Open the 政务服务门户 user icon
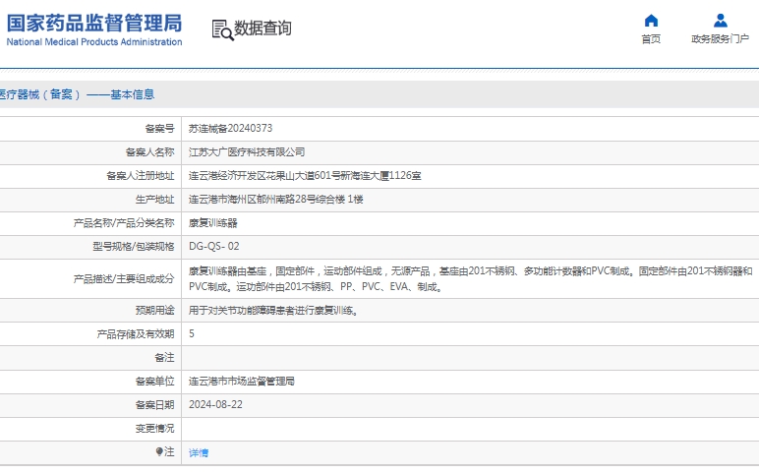The width and height of the screenshot is (759, 473). tap(721, 21)
